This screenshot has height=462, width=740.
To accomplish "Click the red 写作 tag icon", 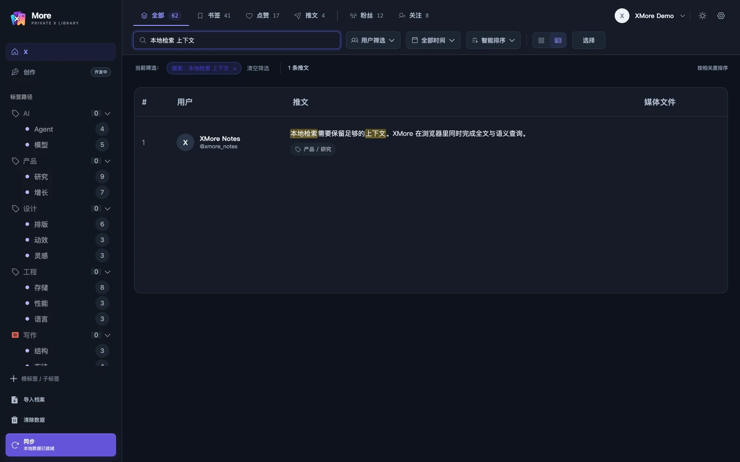I will point(15,335).
